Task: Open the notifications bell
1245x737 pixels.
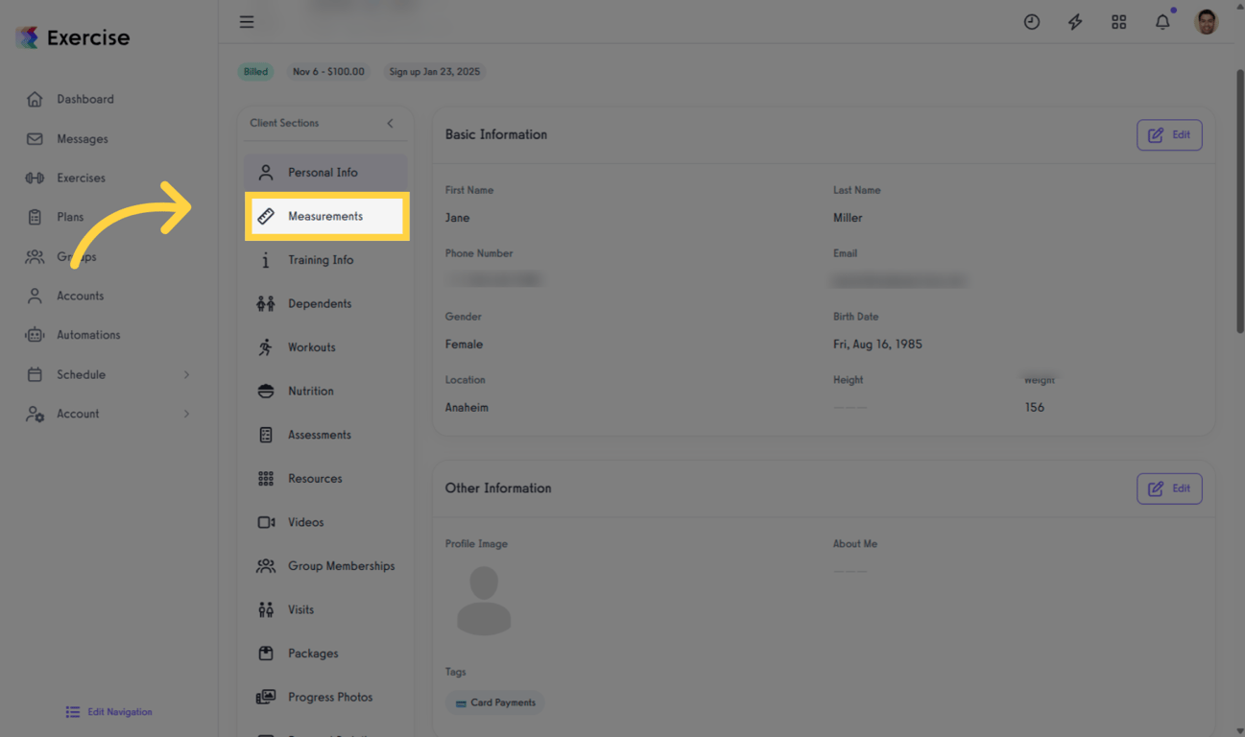Action: point(1162,21)
